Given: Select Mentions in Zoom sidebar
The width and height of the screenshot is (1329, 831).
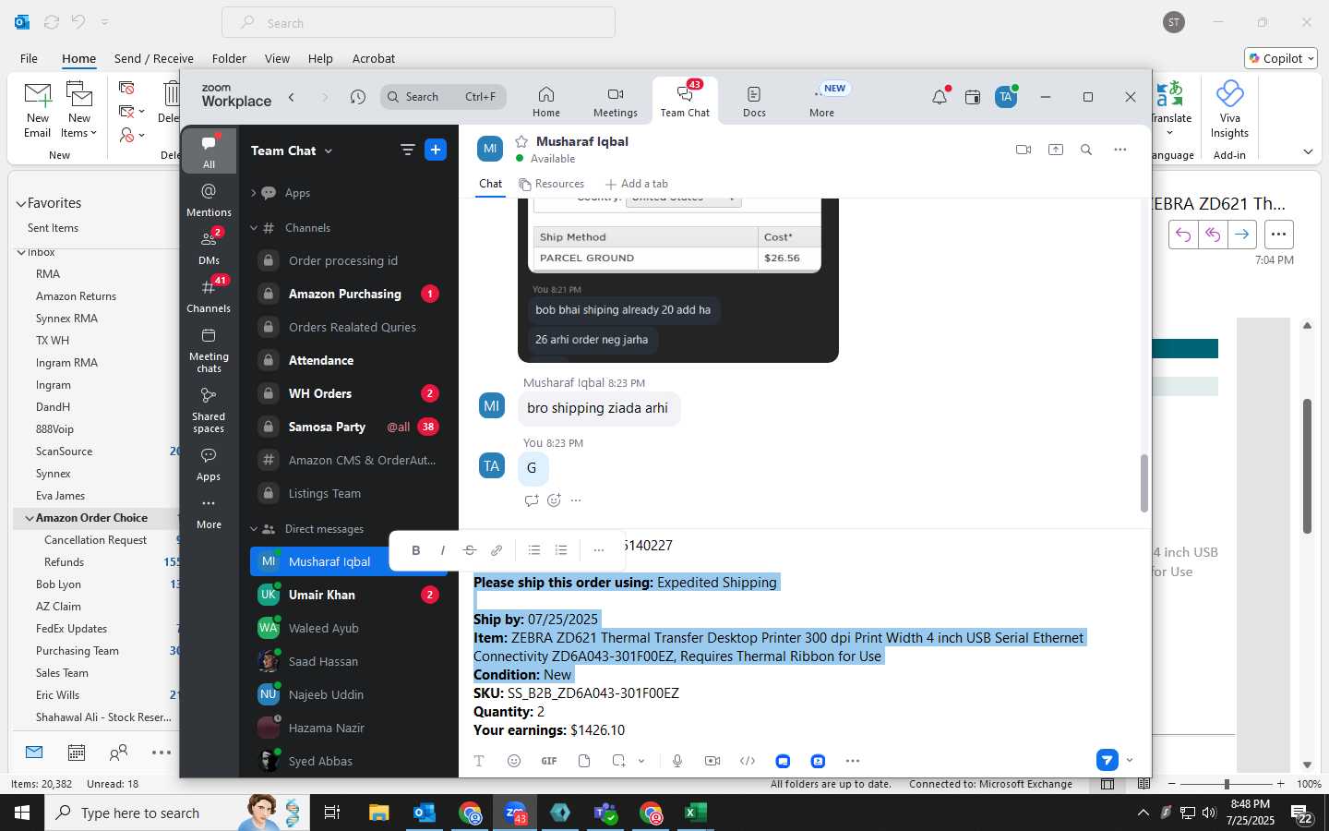Looking at the screenshot, I should 209,199.
